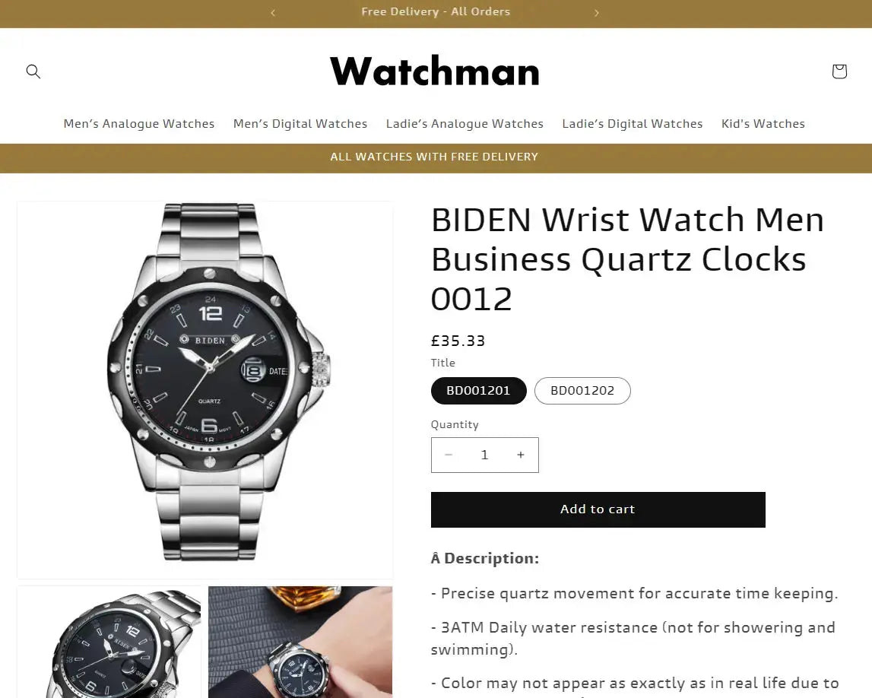Go to Ladie's Digital Watches
The width and height of the screenshot is (872, 698).
click(633, 123)
